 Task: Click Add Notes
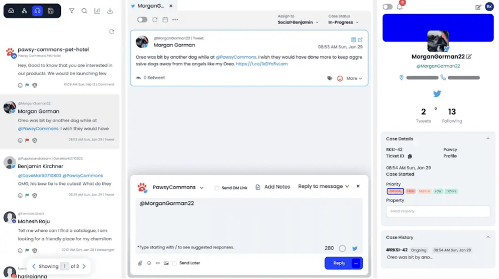(274, 187)
